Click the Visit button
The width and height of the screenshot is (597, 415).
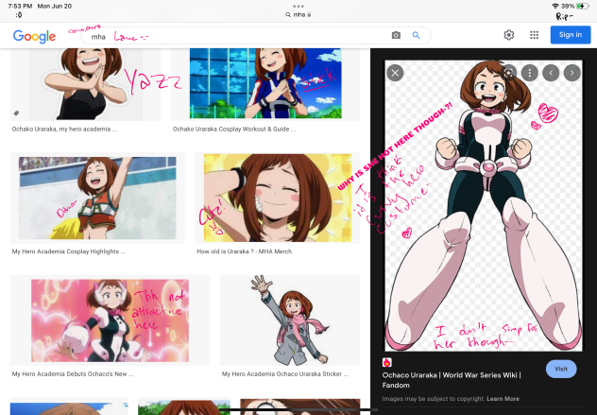click(x=561, y=369)
